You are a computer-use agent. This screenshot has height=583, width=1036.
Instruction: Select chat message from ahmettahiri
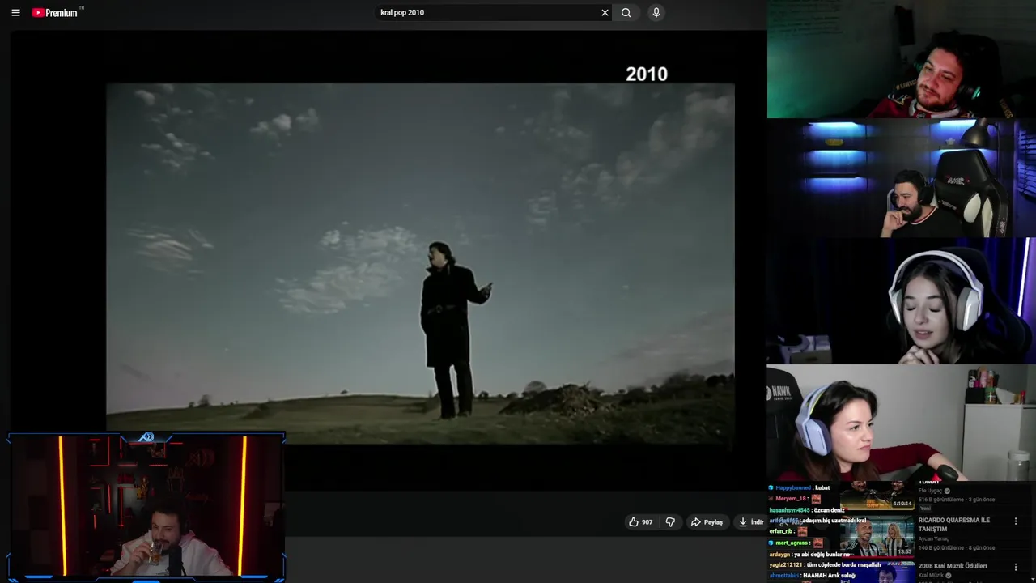(813, 576)
